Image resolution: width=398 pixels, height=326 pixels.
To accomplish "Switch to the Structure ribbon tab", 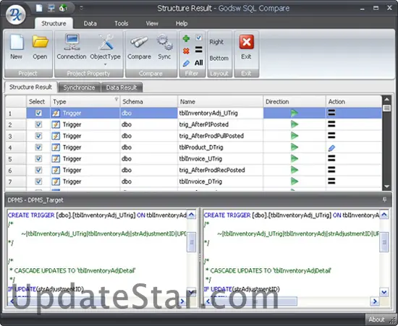I will (x=54, y=23).
